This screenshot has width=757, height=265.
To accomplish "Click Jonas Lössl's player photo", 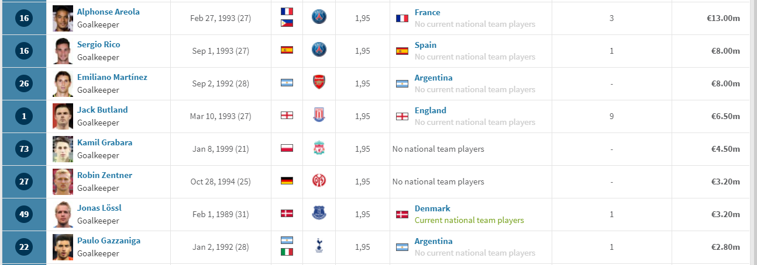I will tap(63, 214).
